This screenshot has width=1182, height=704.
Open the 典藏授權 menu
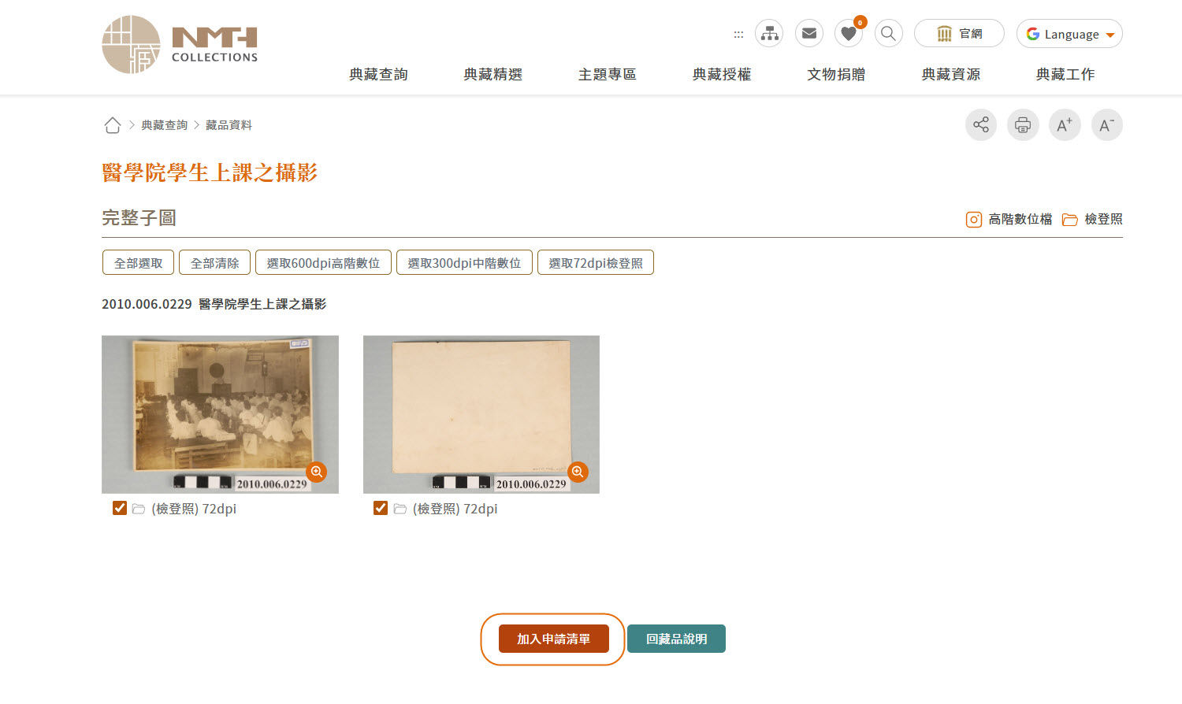[722, 74]
